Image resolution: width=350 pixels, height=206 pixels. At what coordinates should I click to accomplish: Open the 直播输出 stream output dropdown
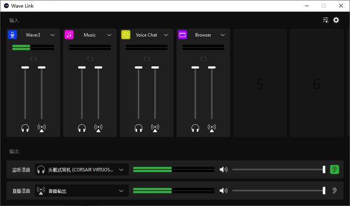tap(81, 191)
